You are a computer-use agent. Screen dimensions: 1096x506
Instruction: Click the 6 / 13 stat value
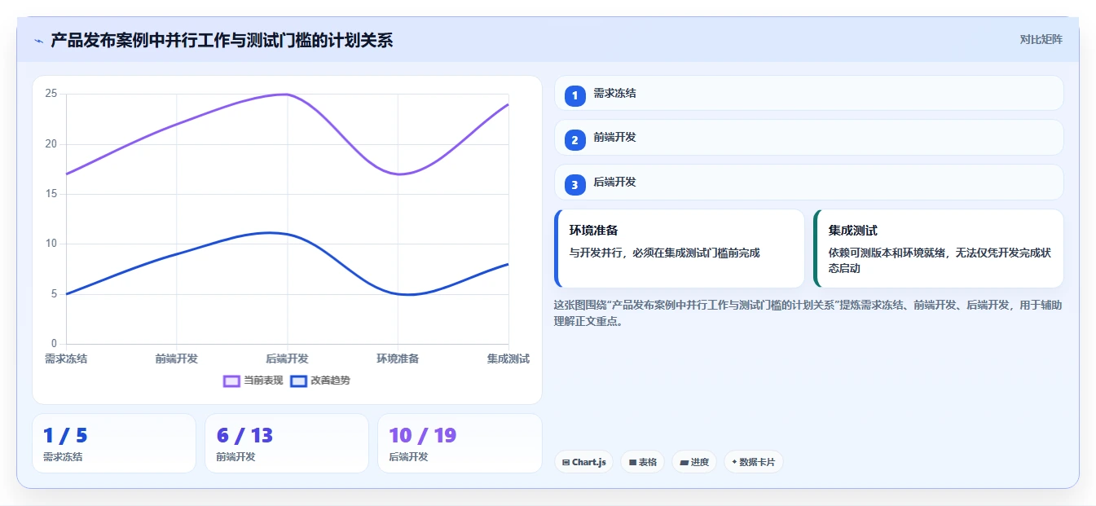244,436
